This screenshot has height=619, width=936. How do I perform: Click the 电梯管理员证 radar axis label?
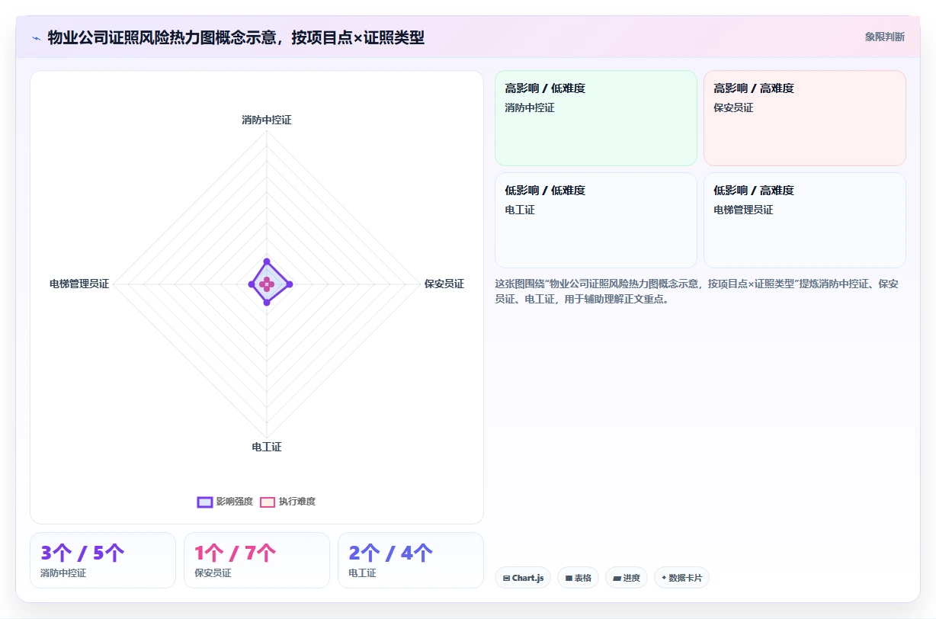tap(79, 284)
